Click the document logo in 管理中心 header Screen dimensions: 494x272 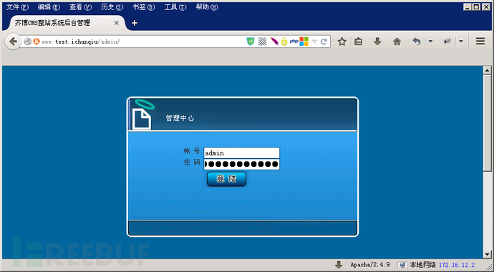click(141, 119)
